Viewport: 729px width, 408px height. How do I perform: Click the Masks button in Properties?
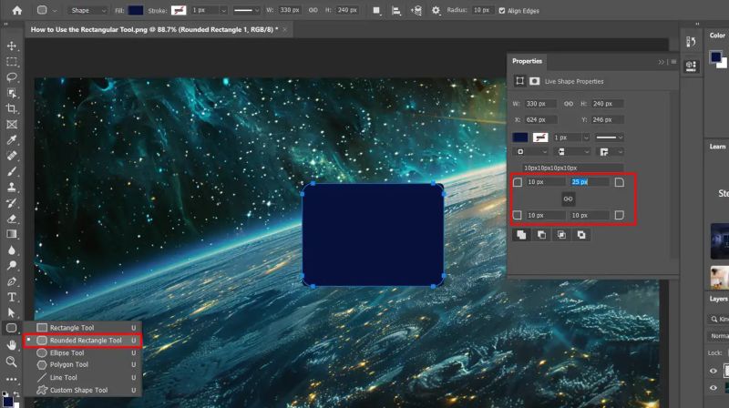tap(535, 81)
